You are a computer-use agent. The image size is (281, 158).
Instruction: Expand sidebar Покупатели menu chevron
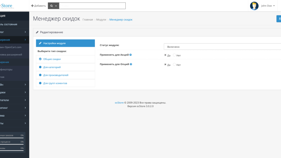pos(25,100)
